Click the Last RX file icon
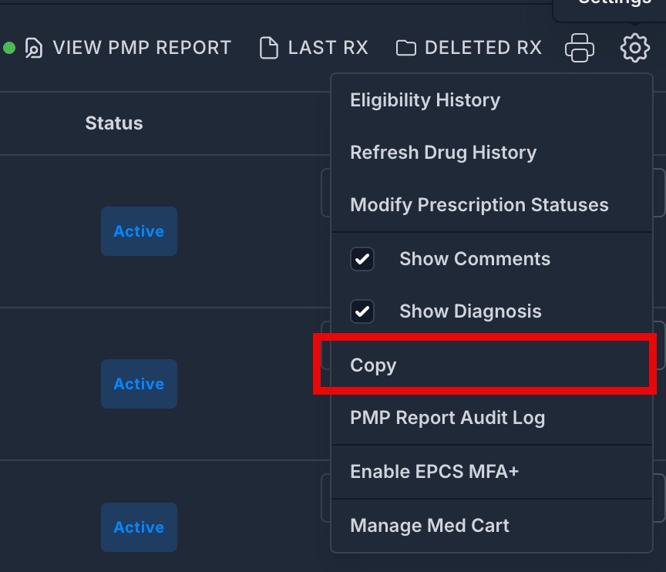This screenshot has height=572, width=666. 269,48
